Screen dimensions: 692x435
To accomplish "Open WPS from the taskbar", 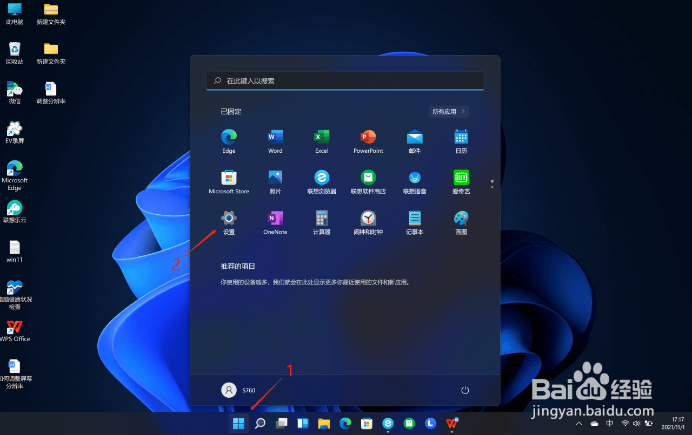I will click(452, 424).
